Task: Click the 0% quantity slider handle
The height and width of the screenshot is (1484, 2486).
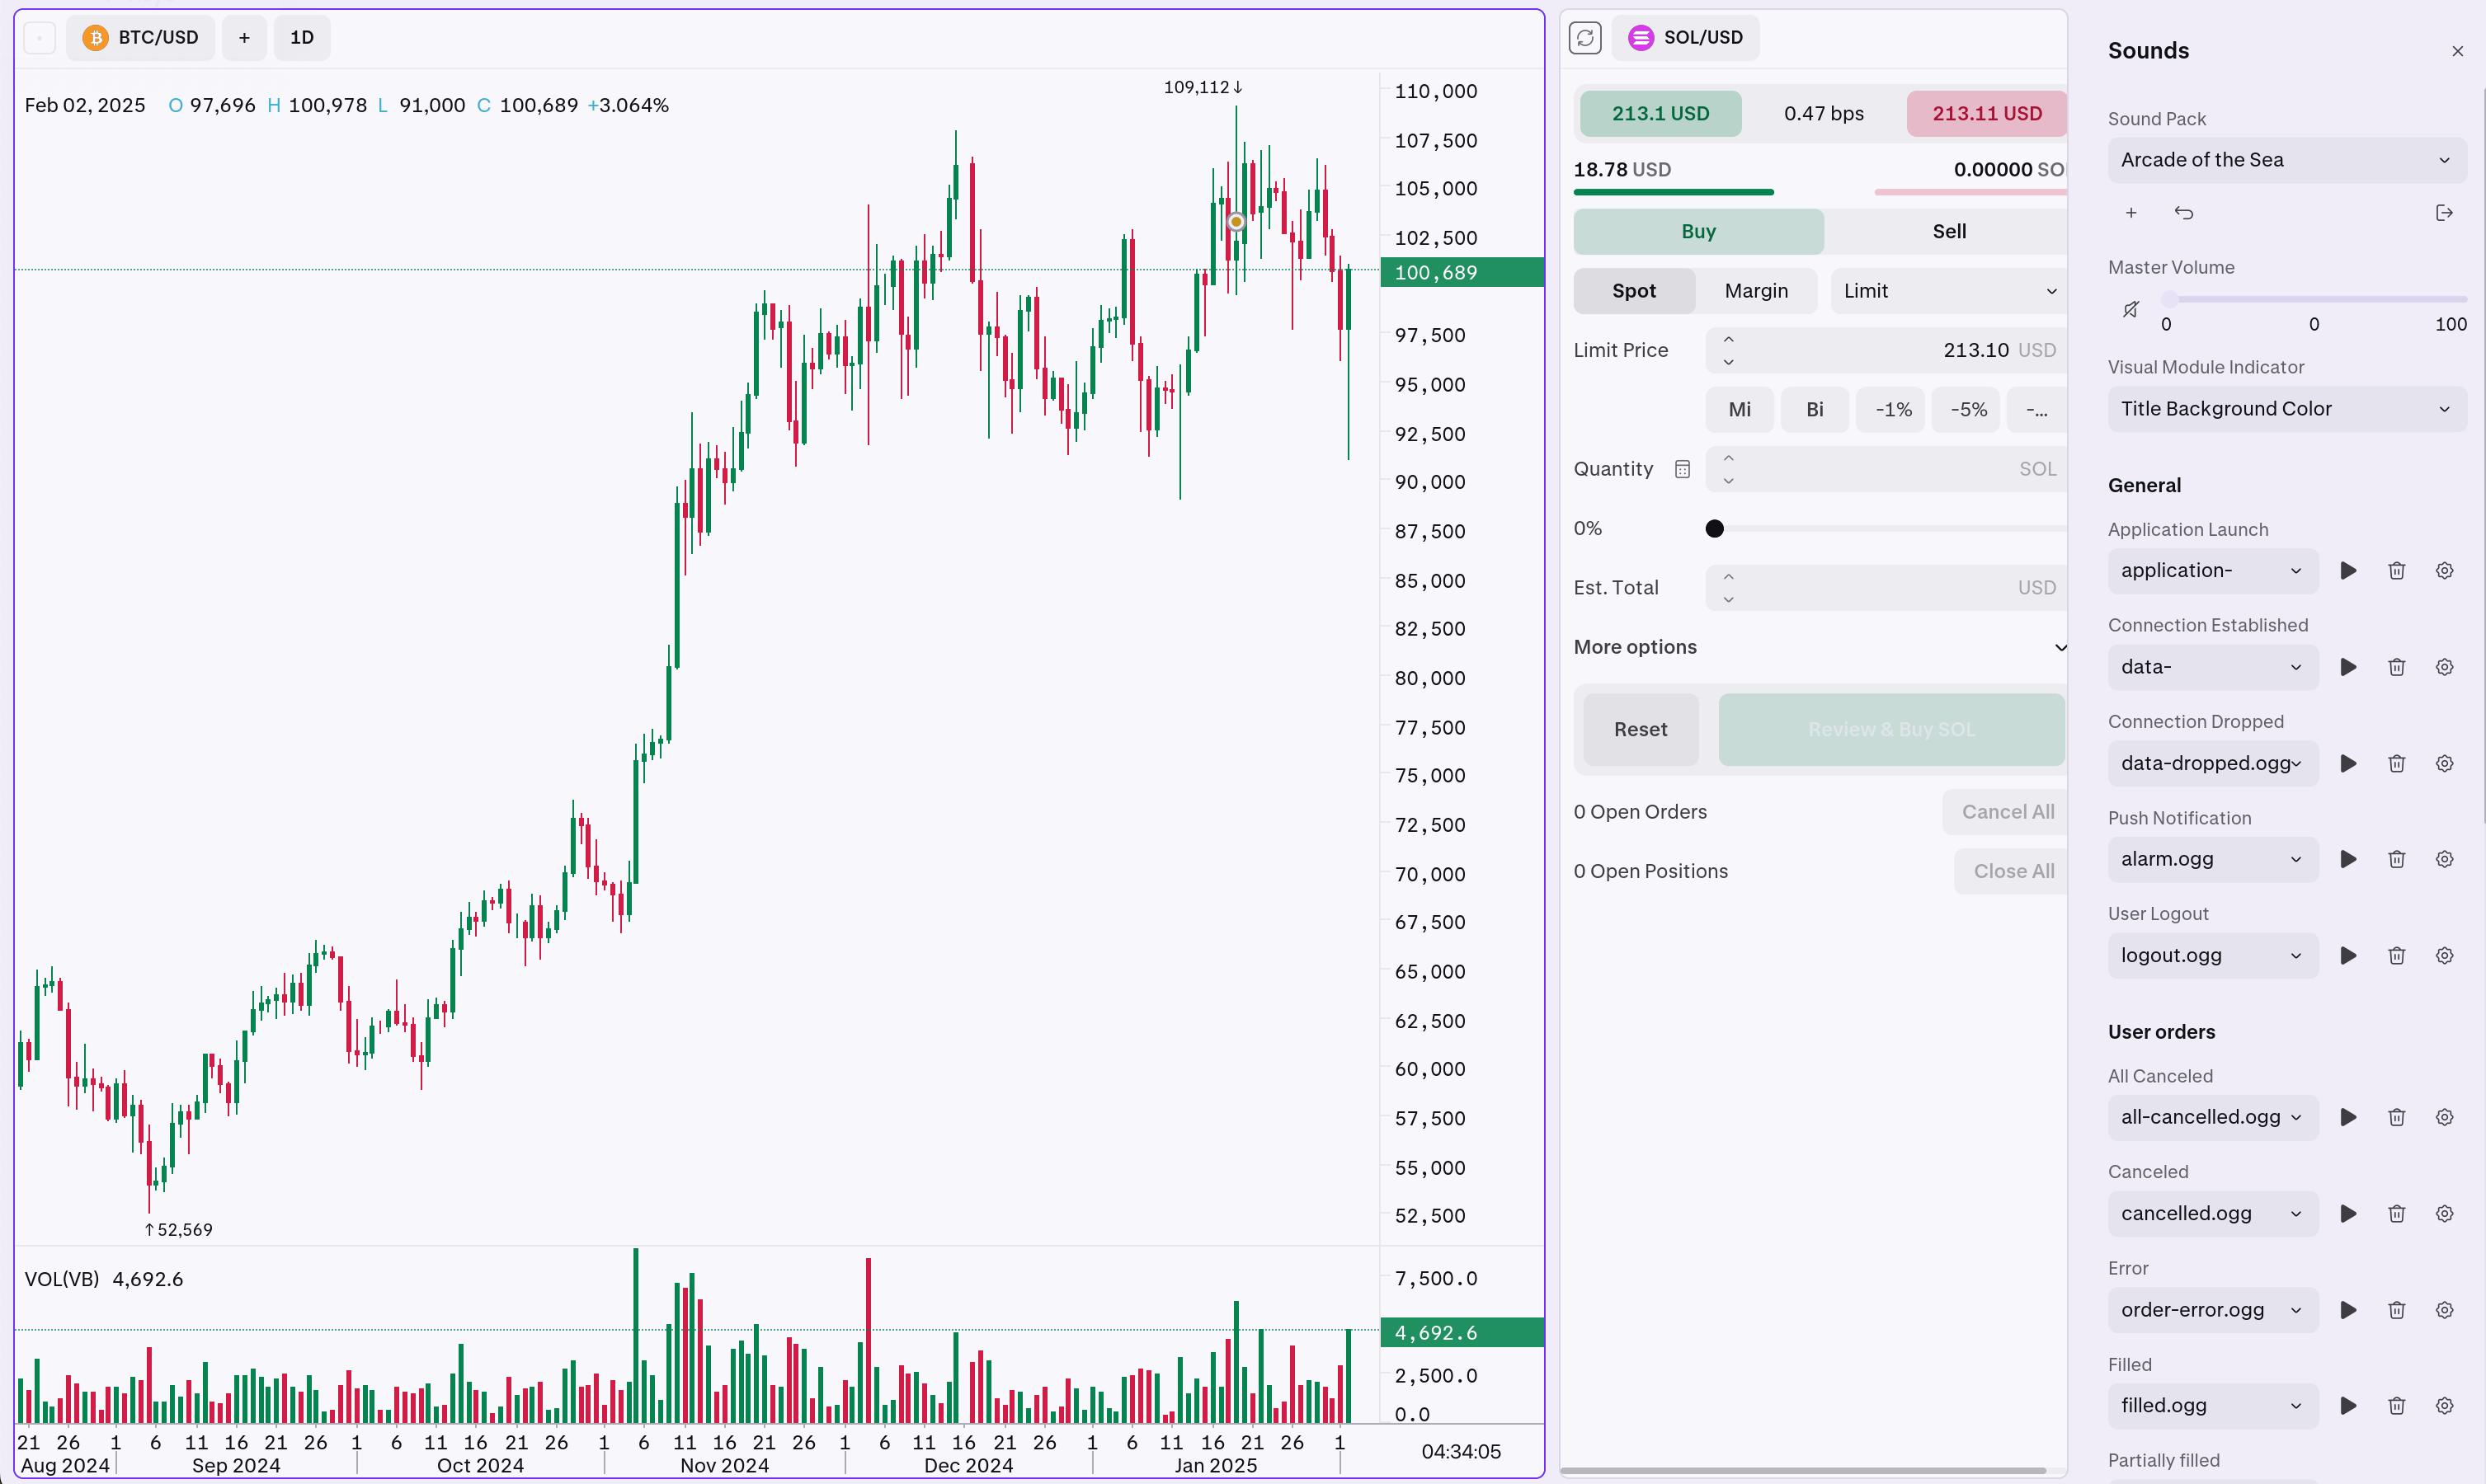Action: (1716, 528)
